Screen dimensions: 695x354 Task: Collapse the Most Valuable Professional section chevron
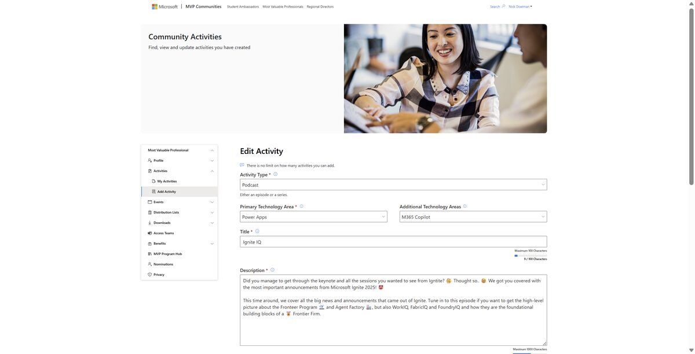pos(212,150)
